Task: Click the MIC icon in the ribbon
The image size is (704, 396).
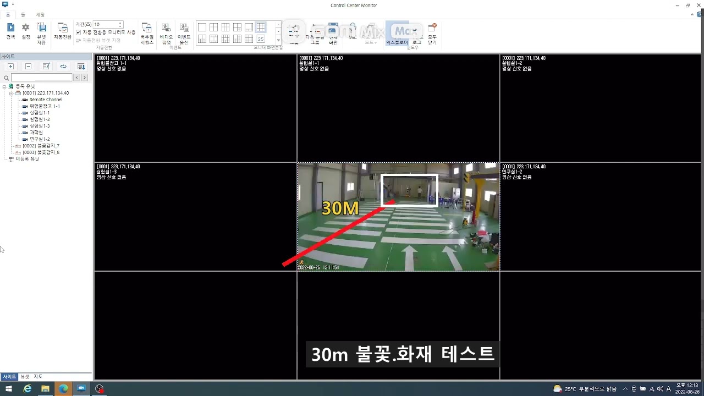Action: 353,32
